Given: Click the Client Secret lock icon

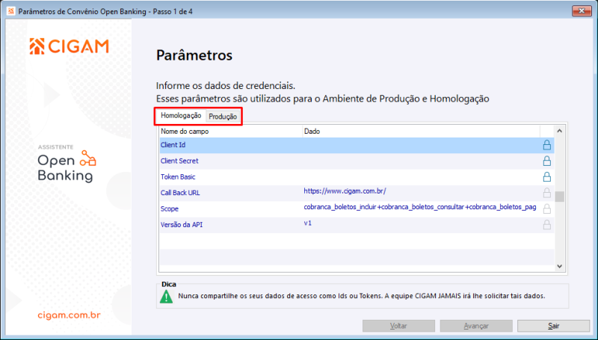Looking at the screenshot, I should [547, 161].
